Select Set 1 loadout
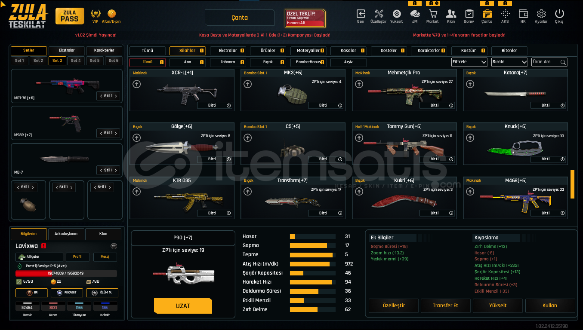The image size is (583, 330). [x=20, y=61]
